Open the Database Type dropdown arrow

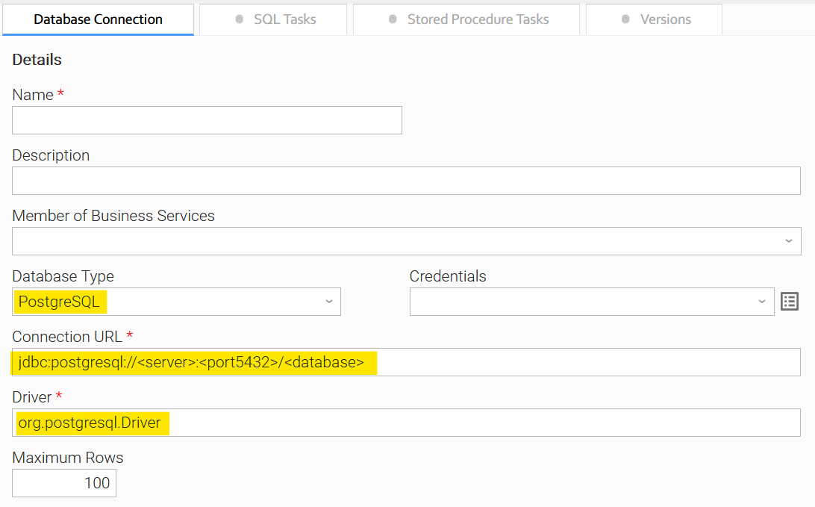[328, 302]
